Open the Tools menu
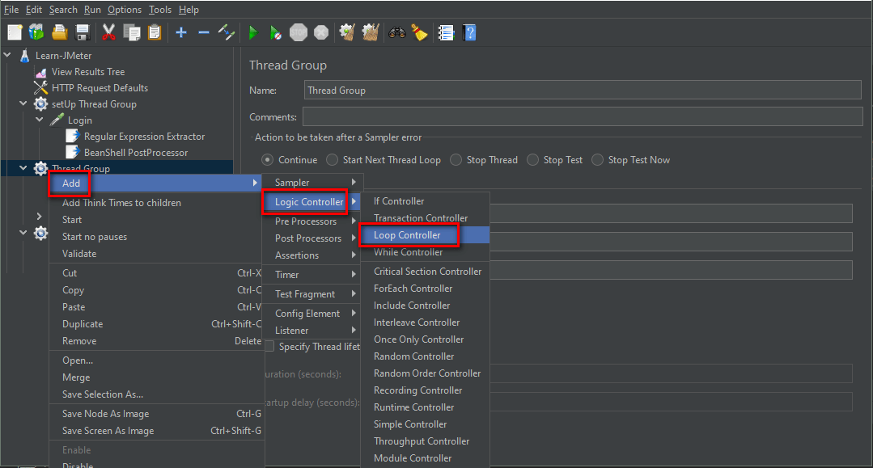This screenshot has width=873, height=468. pos(159,10)
